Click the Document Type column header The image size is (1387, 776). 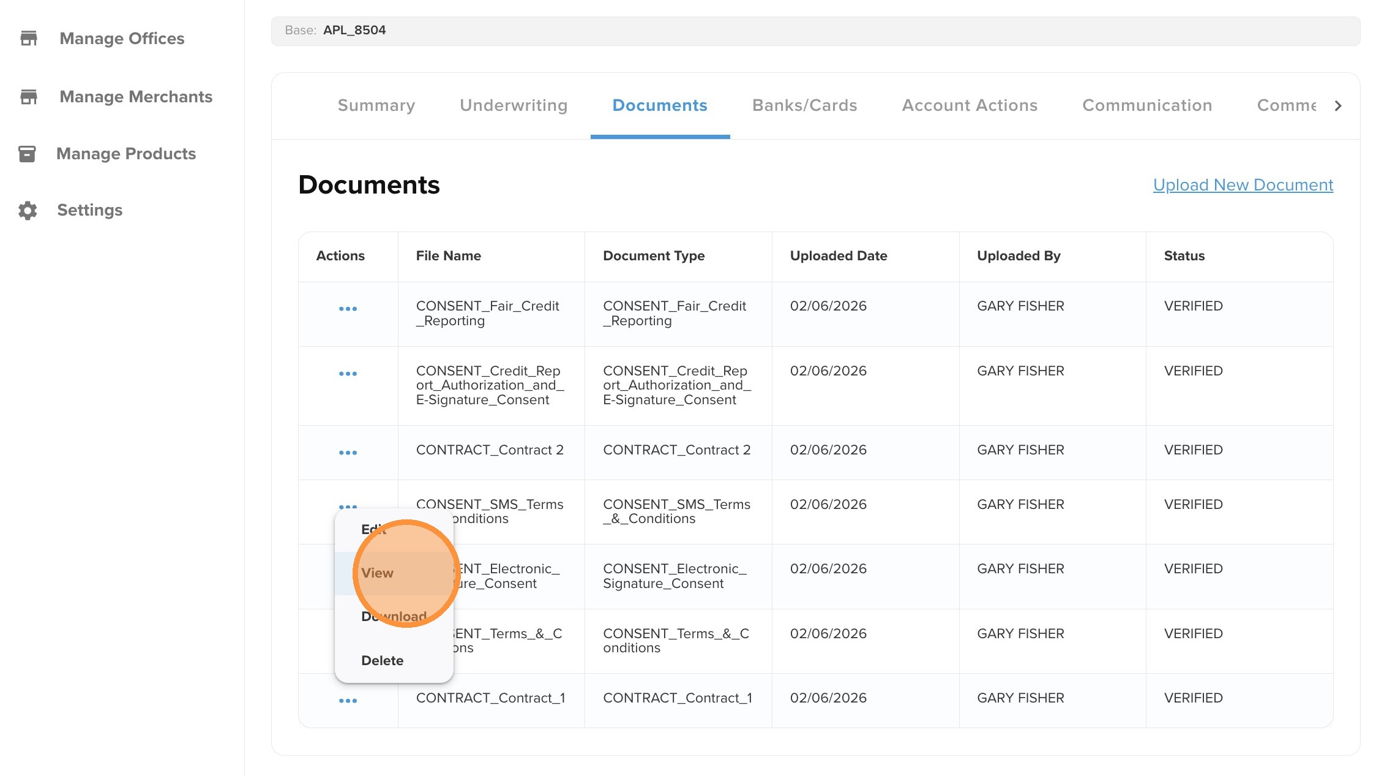click(x=654, y=256)
